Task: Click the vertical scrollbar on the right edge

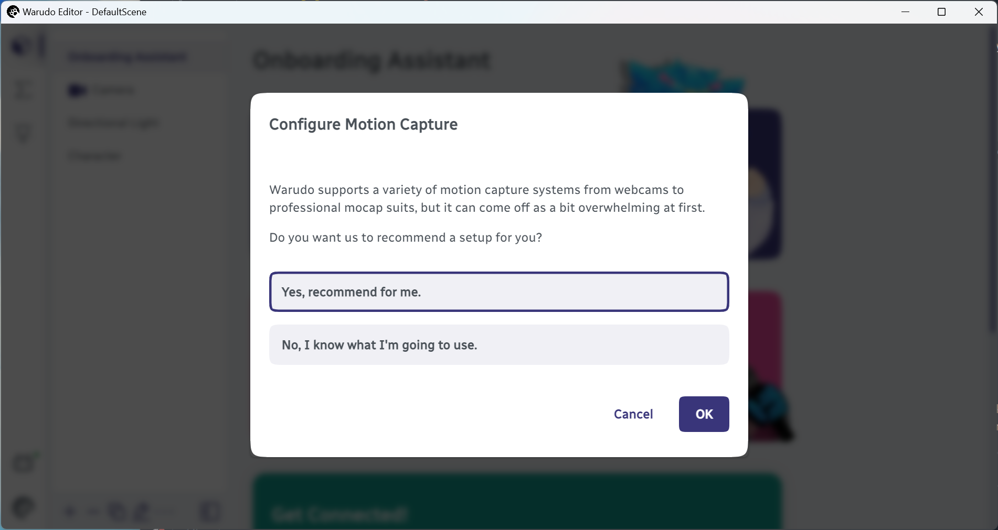Action: click(x=992, y=178)
